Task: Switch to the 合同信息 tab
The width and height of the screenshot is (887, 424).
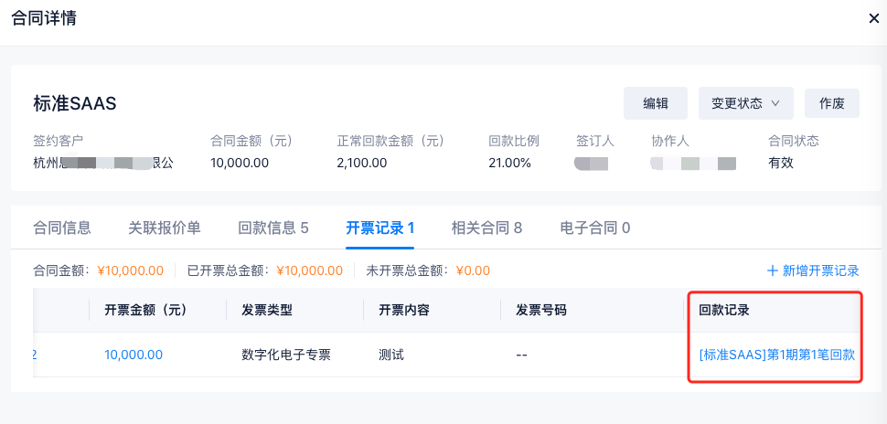Action: coord(61,228)
